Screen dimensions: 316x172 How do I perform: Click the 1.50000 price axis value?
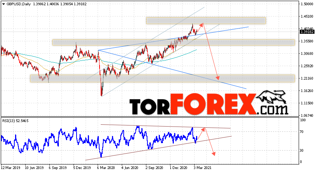pyautogui.click(x=307, y=4)
